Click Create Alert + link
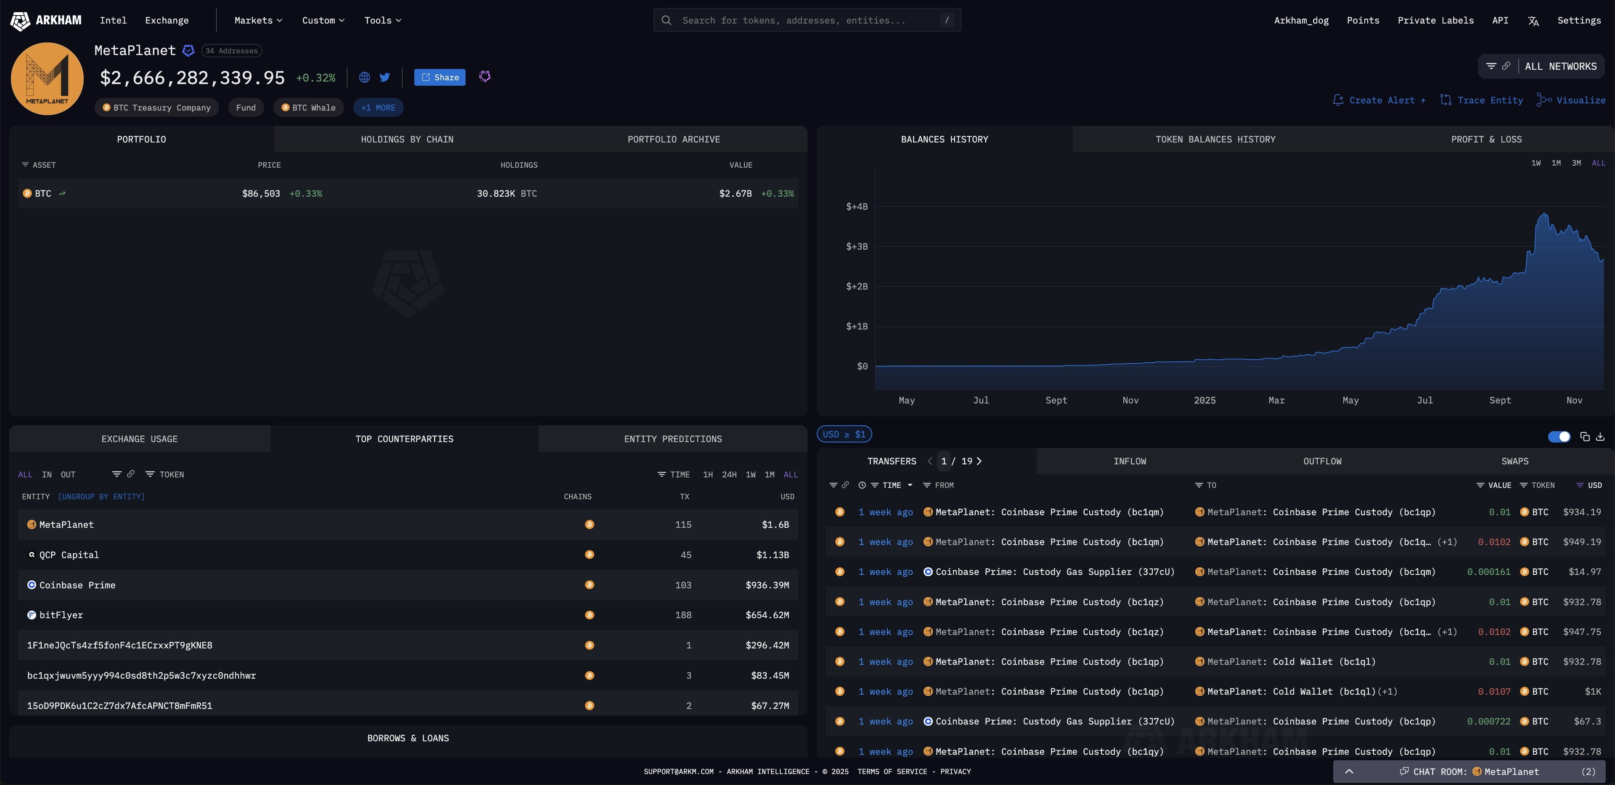 (1379, 100)
